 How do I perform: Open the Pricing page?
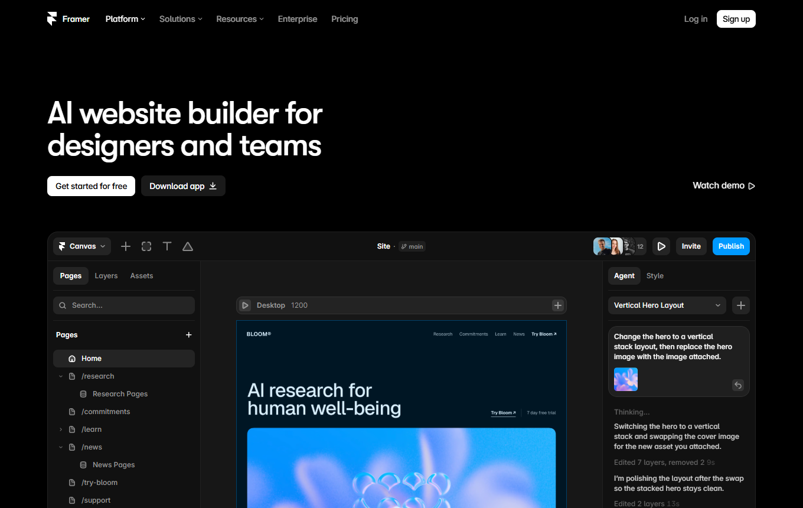click(x=345, y=19)
